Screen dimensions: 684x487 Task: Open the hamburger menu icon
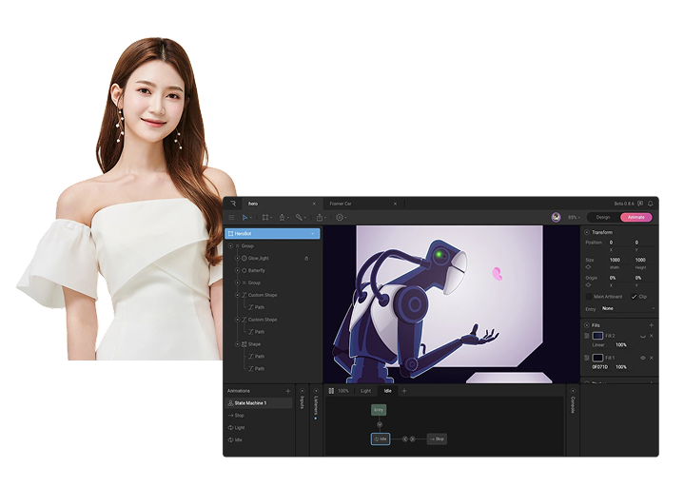click(x=231, y=217)
